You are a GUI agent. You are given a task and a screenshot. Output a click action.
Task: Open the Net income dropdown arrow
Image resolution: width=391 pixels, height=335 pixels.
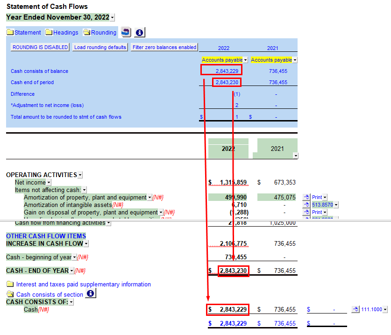pyautogui.click(x=49, y=182)
